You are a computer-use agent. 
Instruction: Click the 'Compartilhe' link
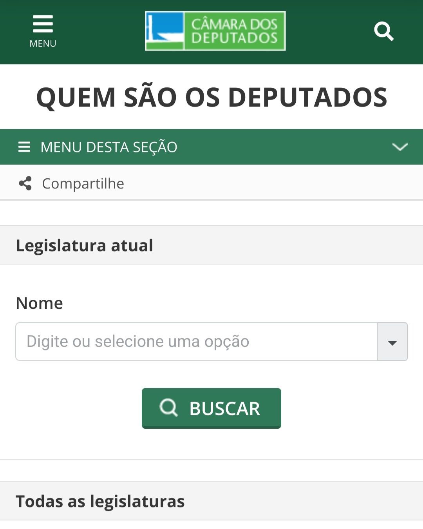(x=83, y=183)
